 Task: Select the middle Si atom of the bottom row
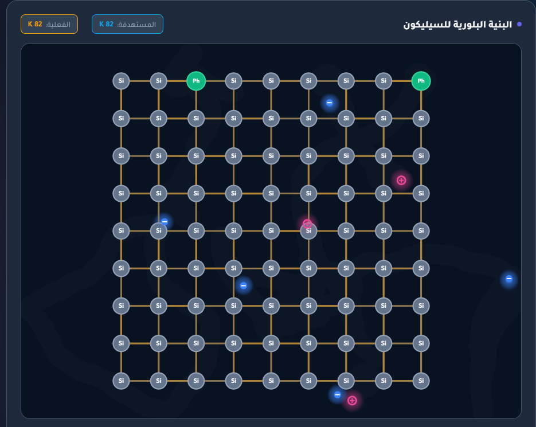coord(271,381)
